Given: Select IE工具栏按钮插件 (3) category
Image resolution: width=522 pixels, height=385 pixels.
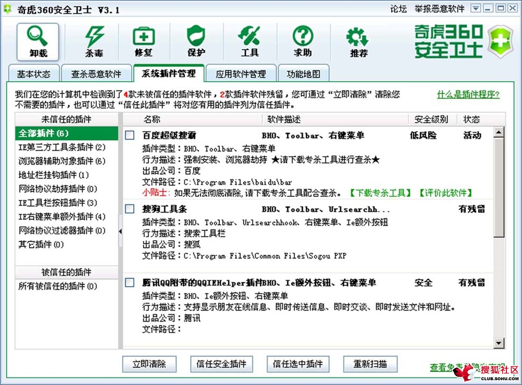Looking at the screenshot, I should [x=66, y=202].
